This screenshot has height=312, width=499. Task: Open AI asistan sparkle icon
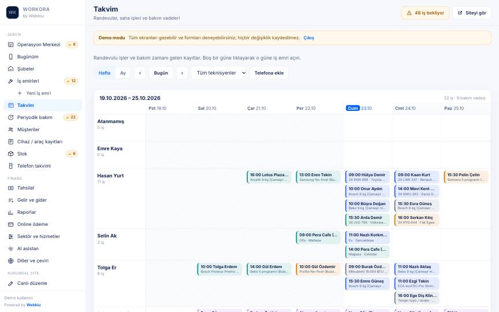(10, 248)
